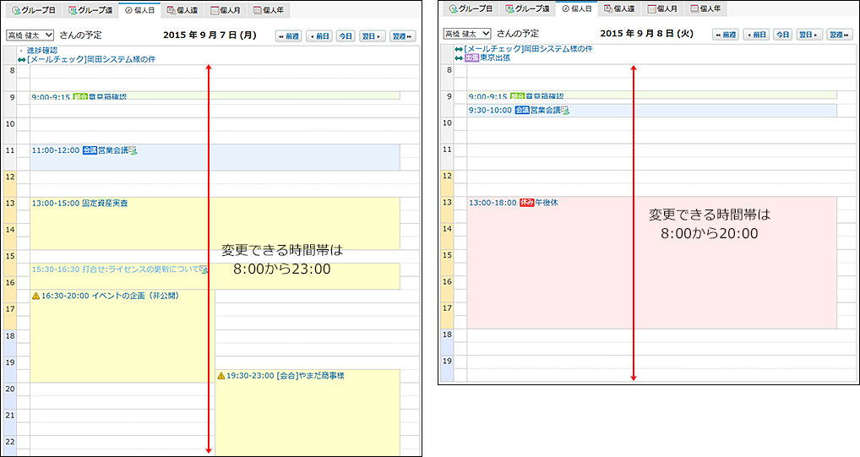
Task: Open 19:30-23:00 [会合]やまだ商事様 event
Action: click(308, 412)
